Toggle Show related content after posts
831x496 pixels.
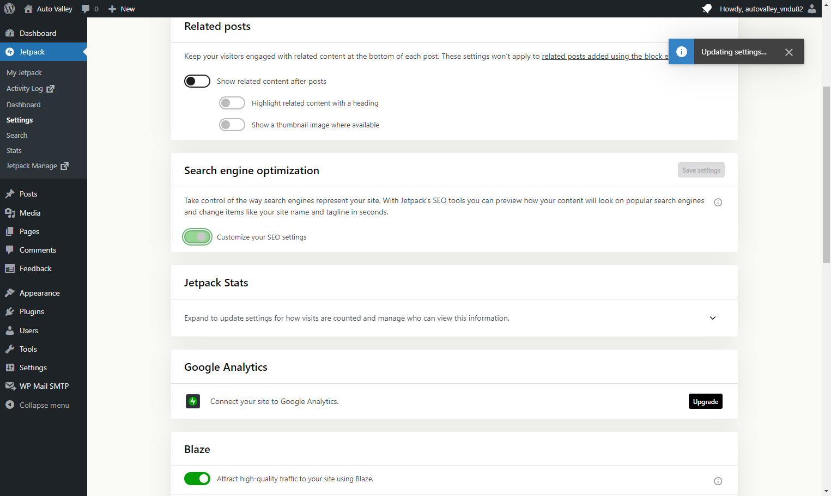pyautogui.click(x=197, y=81)
